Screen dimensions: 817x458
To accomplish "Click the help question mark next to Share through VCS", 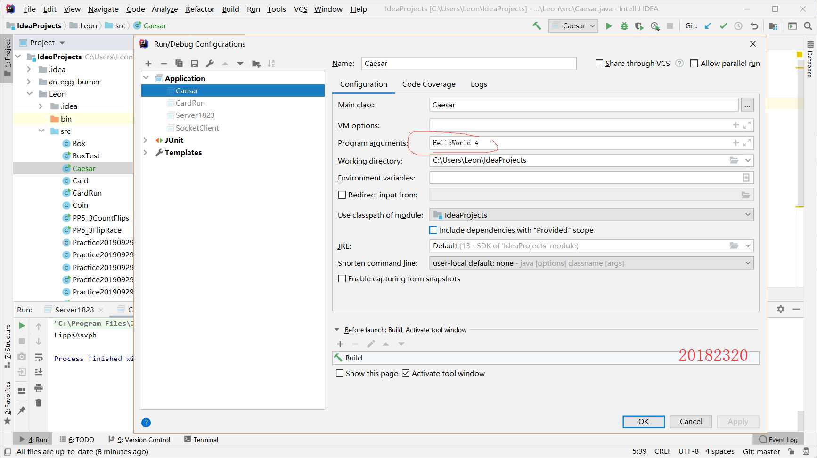I will point(679,63).
